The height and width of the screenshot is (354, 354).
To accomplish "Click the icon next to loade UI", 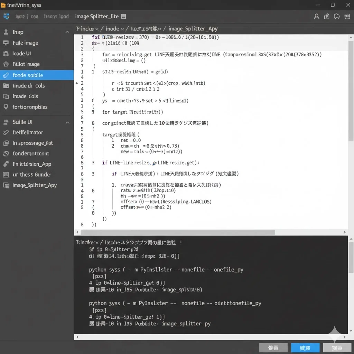I will (6, 54).
